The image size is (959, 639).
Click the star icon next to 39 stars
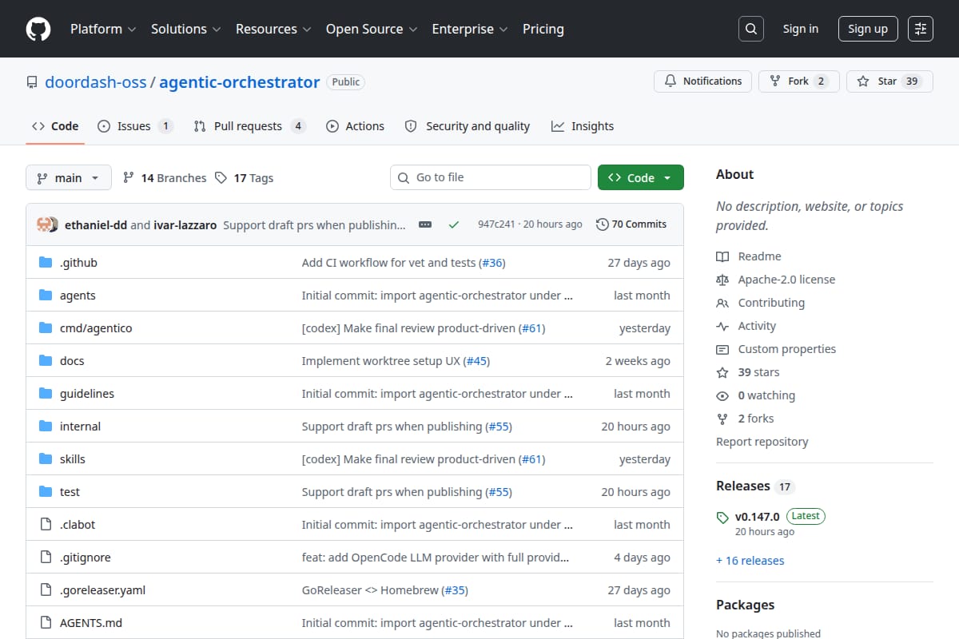pyautogui.click(x=722, y=372)
